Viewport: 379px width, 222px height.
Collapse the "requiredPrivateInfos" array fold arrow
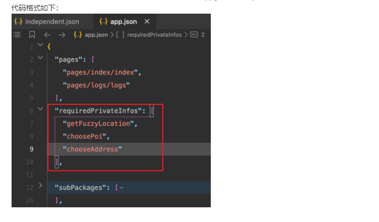(x=41, y=110)
